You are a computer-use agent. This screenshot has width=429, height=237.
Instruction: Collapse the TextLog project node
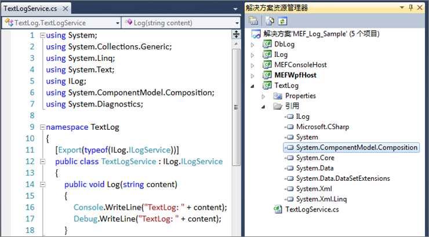pyautogui.click(x=253, y=86)
